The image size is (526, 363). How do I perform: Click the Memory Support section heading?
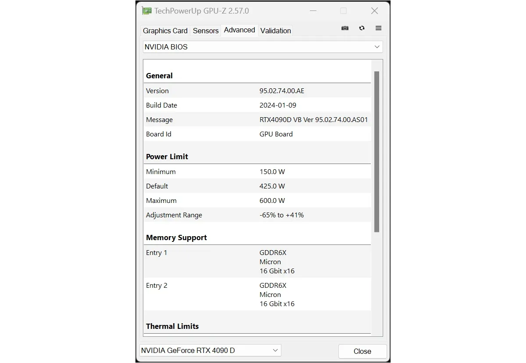pos(176,237)
